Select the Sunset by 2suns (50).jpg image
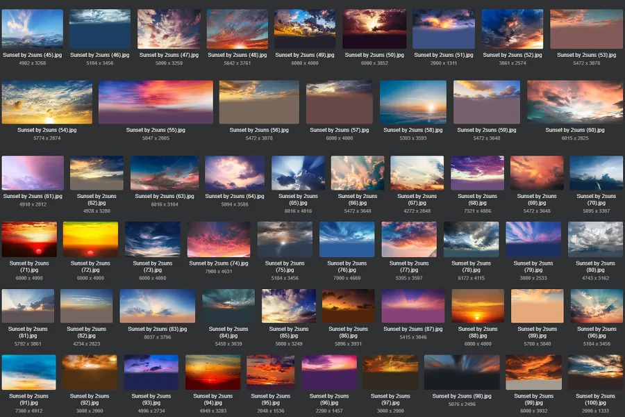 [374, 28]
